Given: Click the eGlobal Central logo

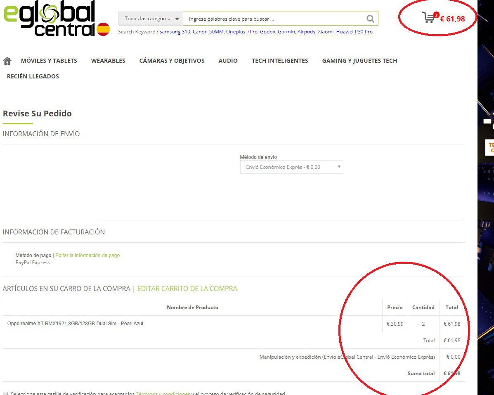Looking at the screenshot, I should tap(57, 18).
